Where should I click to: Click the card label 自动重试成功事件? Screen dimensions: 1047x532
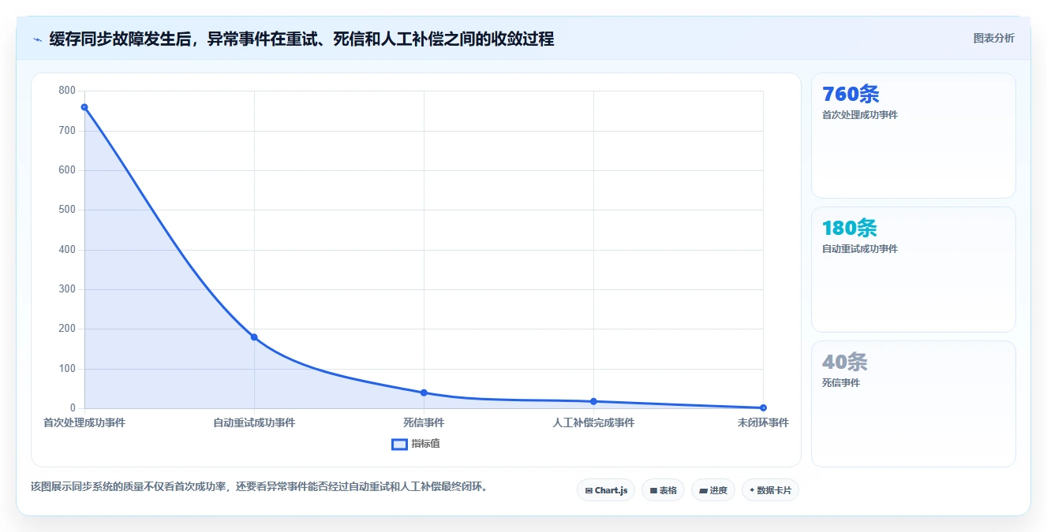pos(860,249)
